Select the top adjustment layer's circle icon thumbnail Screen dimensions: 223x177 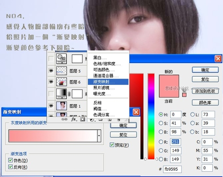62,59
